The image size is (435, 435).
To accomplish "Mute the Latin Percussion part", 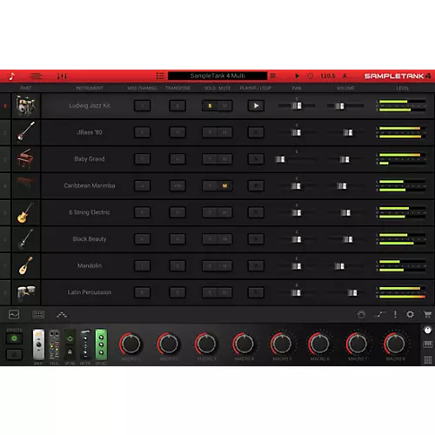I will (x=224, y=292).
